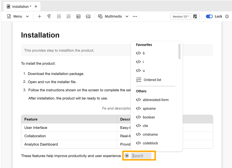The image size is (232, 168).
Task: Click 'Follow the instructions shown' step
Action: 79,90
